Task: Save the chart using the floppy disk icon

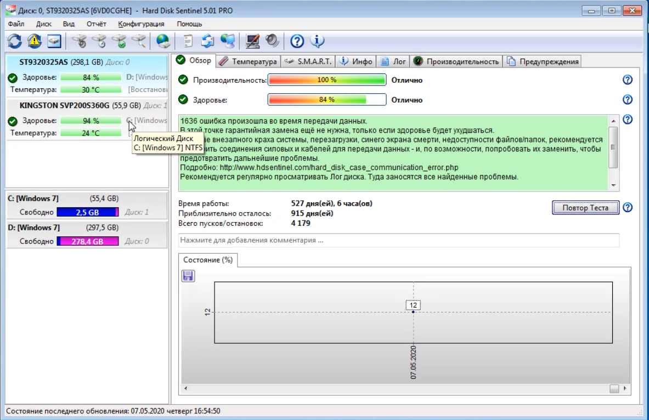Action: [x=188, y=276]
